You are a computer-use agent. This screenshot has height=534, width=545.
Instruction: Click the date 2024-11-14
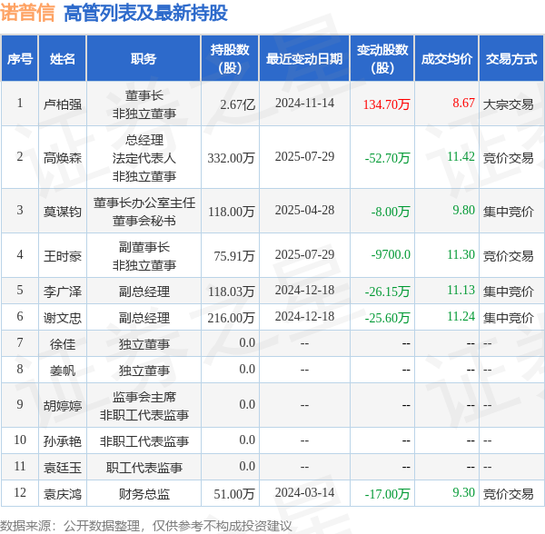click(x=305, y=103)
